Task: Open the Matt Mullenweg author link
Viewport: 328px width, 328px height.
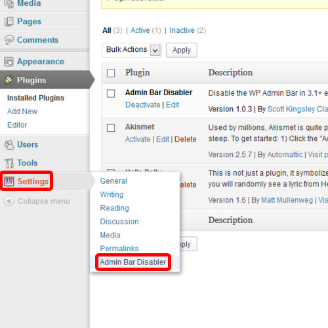Action: point(287,200)
